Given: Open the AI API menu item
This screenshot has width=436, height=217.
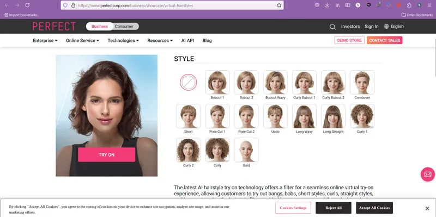Looking at the screenshot, I should [187, 40].
